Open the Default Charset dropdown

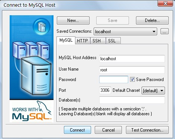(x=153, y=91)
